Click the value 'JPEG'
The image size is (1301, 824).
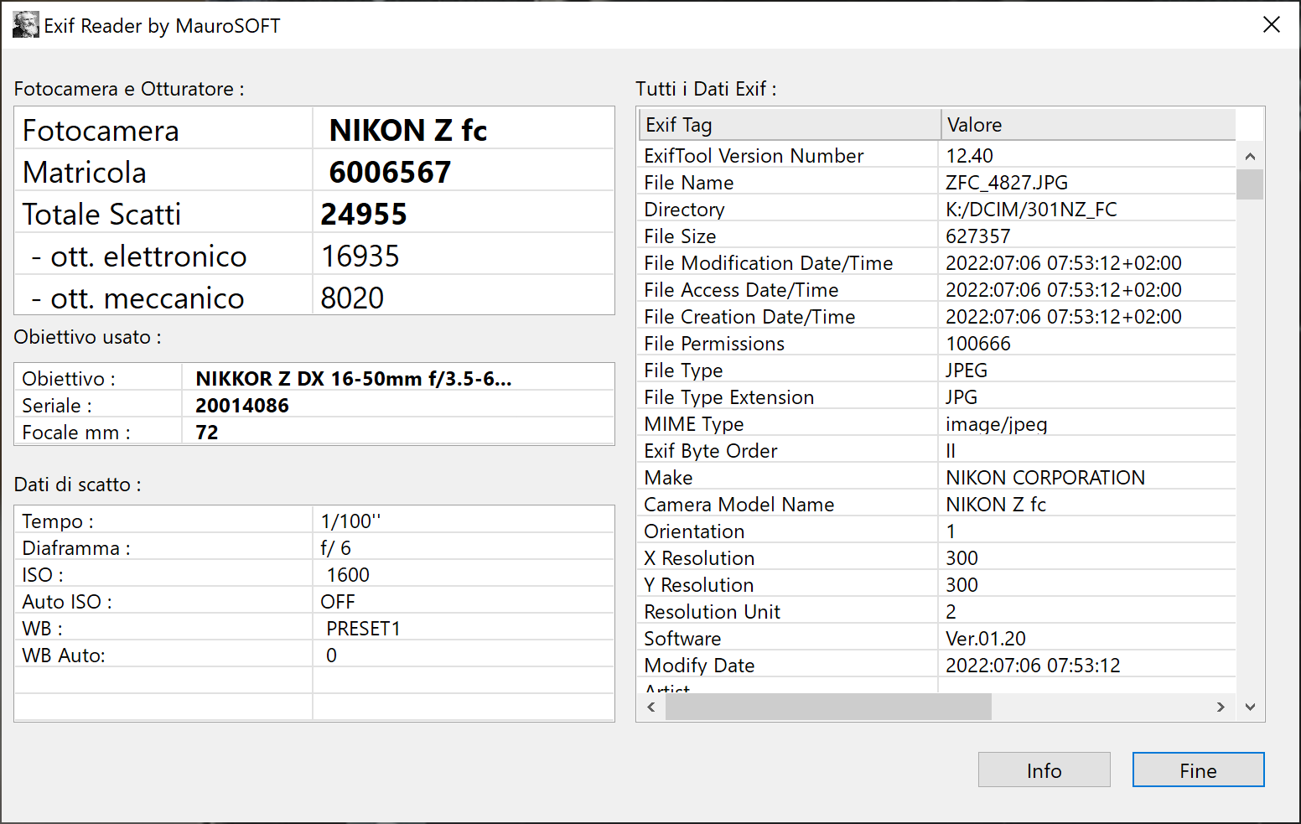pyautogui.click(x=967, y=371)
